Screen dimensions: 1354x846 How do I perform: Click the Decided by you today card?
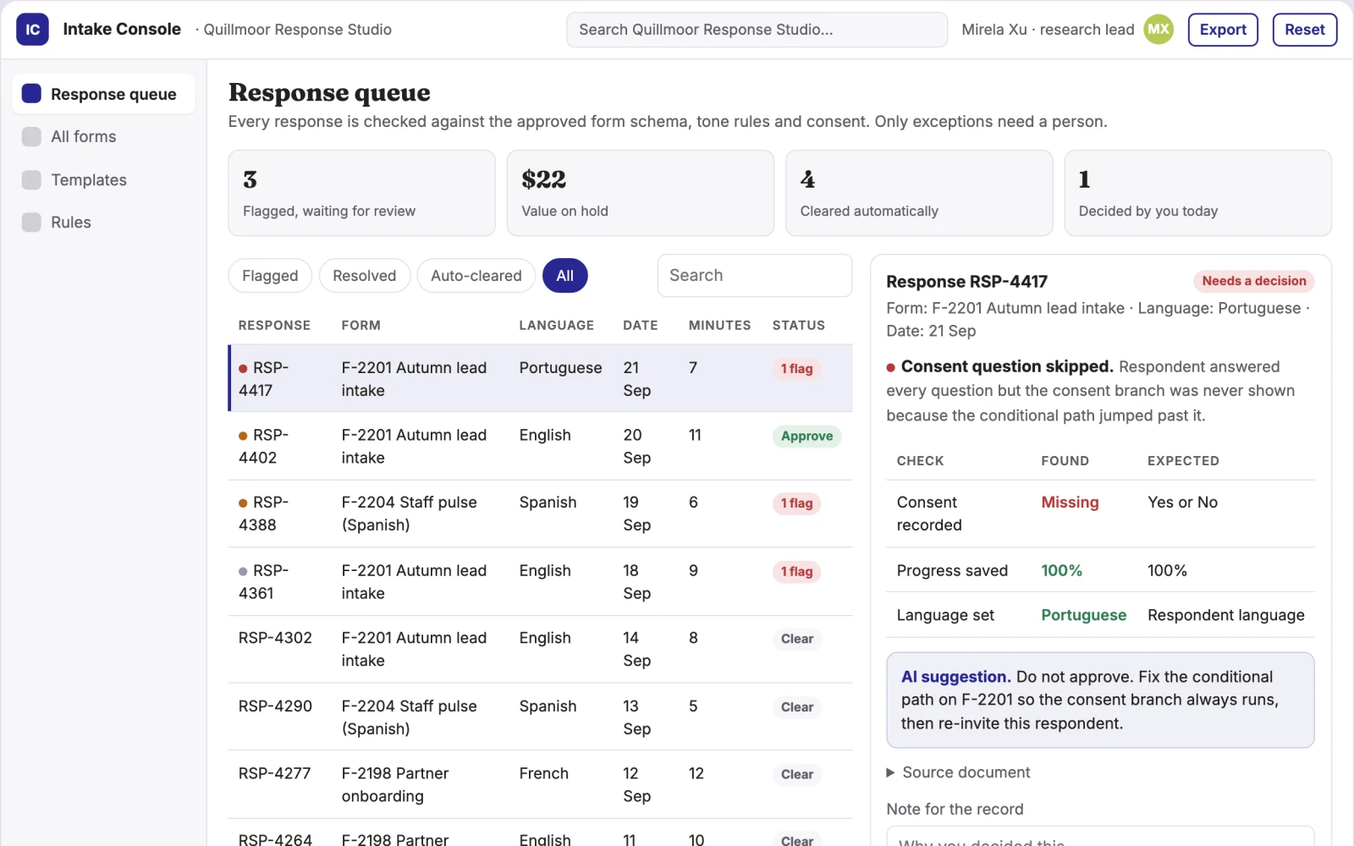[x=1197, y=193]
